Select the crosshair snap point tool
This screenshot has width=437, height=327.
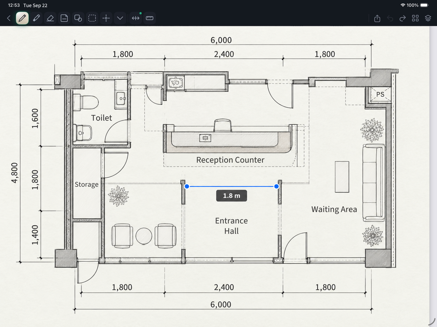(x=106, y=18)
